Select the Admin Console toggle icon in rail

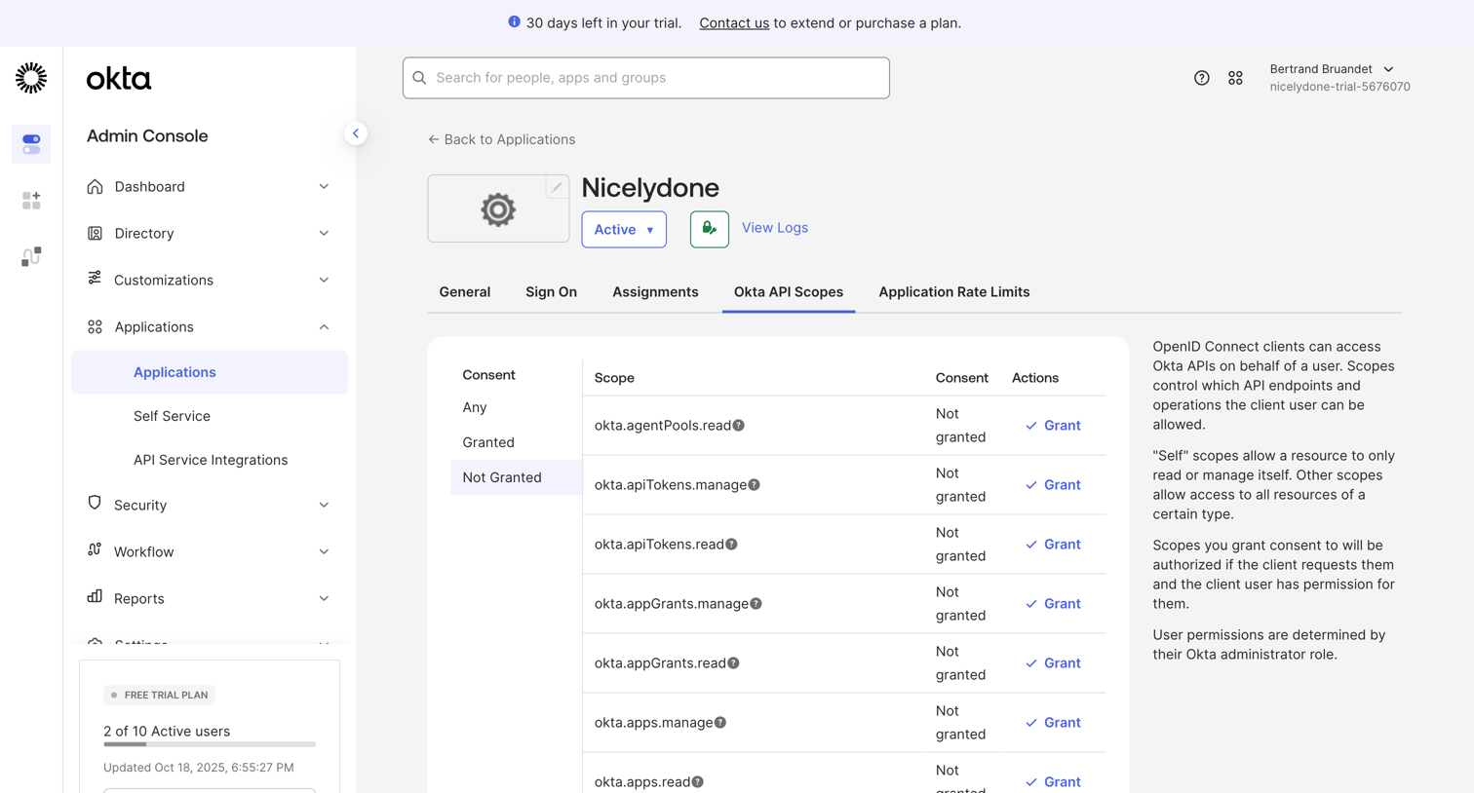coord(31,144)
